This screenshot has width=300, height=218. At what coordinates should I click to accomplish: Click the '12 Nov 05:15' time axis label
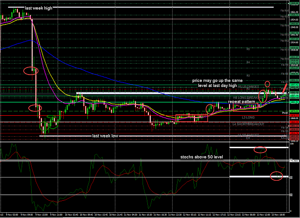(x=190, y=215)
